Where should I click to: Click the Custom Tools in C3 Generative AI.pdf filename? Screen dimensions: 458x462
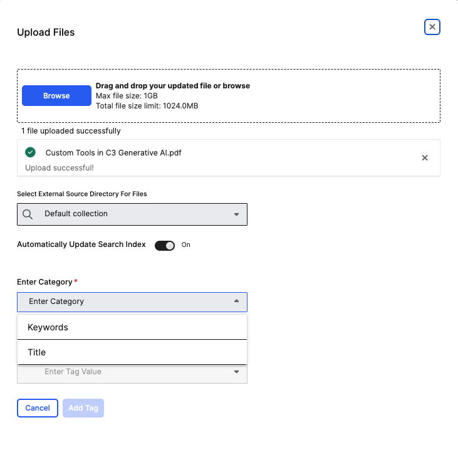(113, 153)
